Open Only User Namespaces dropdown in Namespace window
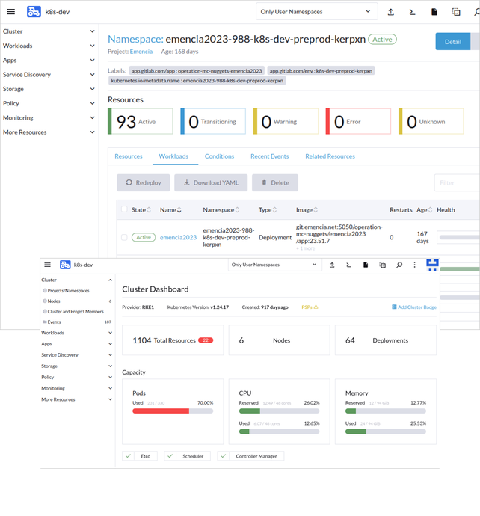Viewport: 480px width, 516px height. point(315,12)
